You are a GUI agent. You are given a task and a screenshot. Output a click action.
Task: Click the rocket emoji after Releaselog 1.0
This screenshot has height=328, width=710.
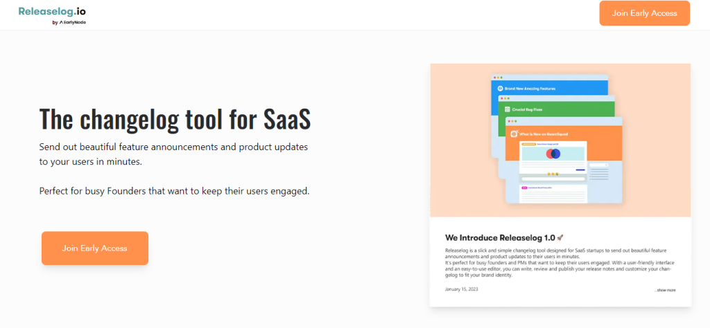[x=560, y=237]
